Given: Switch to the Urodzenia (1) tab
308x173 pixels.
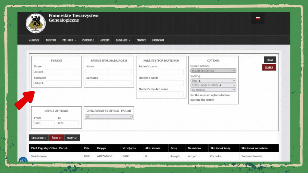Looking at the screenshot, I should pyautogui.click(x=38, y=138).
